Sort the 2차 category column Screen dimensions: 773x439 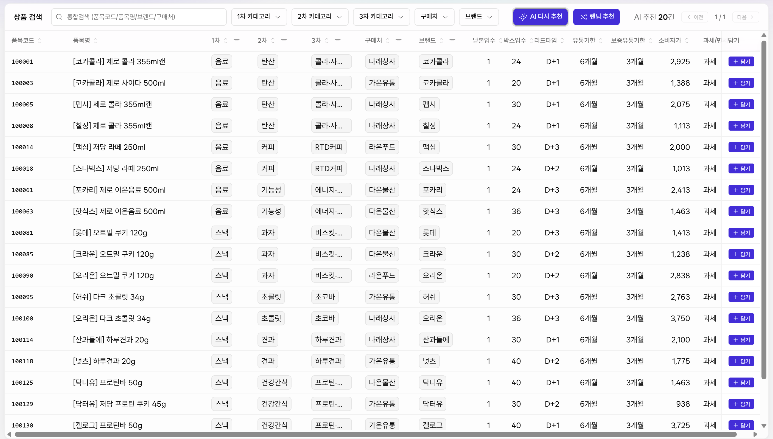(x=273, y=40)
